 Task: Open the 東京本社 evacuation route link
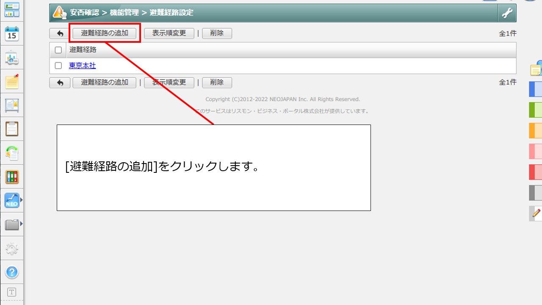click(83, 66)
